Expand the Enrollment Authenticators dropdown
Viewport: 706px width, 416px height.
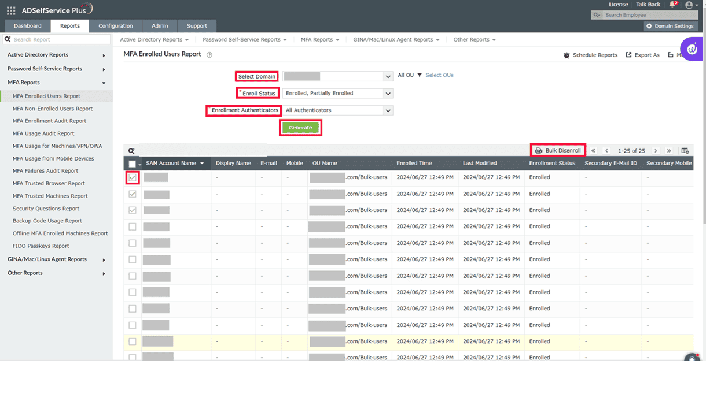coord(337,110)
